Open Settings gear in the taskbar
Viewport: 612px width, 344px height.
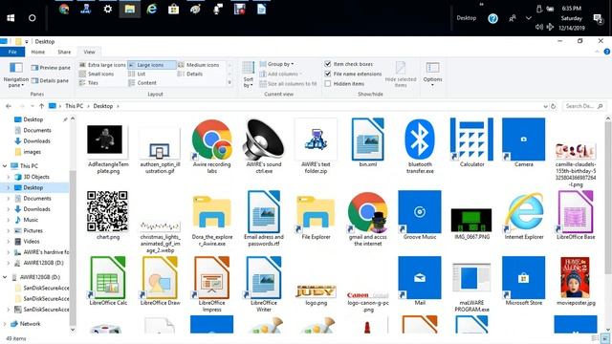click(108, 9)
